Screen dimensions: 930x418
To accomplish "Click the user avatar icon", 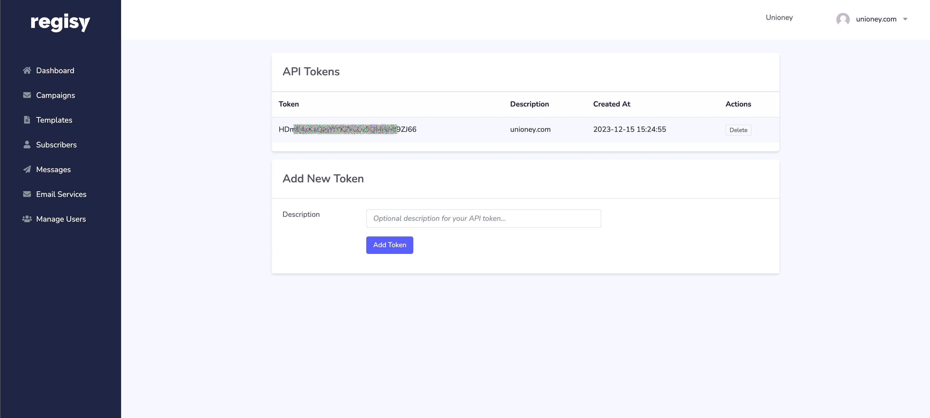I will (x=843, y=19).
